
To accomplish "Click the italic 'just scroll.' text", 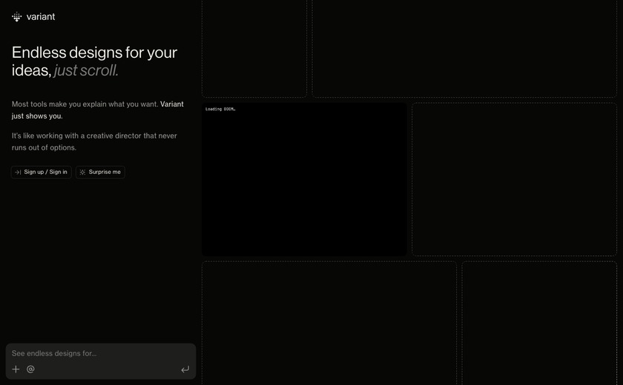I will coord(86,70).
